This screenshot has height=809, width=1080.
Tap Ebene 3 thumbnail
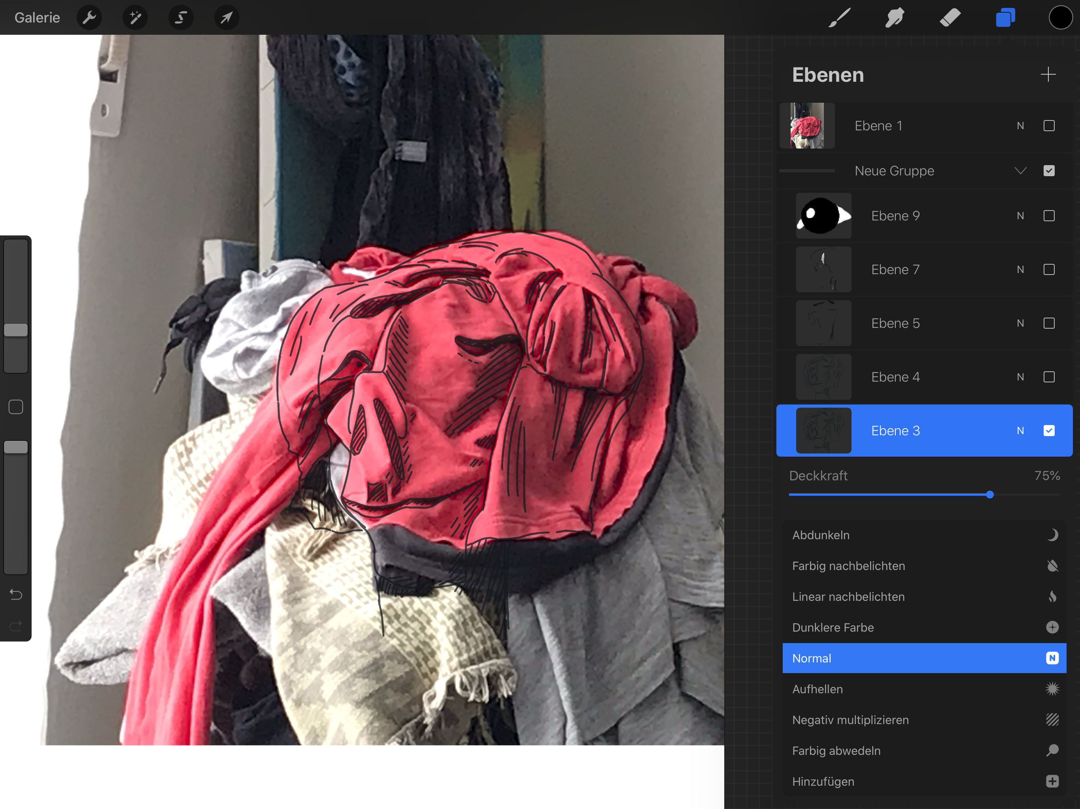tap(824, 430)
